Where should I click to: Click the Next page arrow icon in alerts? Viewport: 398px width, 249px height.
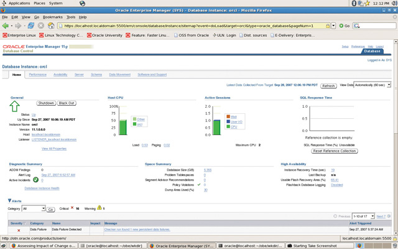point(389,216)
